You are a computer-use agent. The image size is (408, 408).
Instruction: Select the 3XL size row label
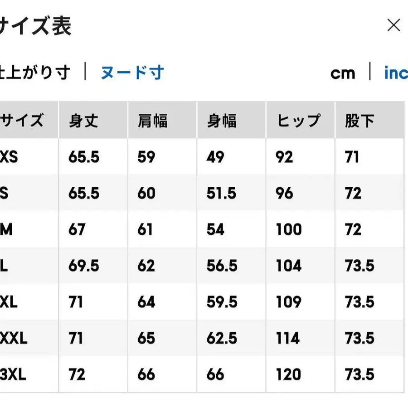[x=13, y=374]
